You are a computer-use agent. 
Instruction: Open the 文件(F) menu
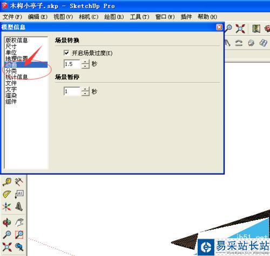(x=12, y=17)
